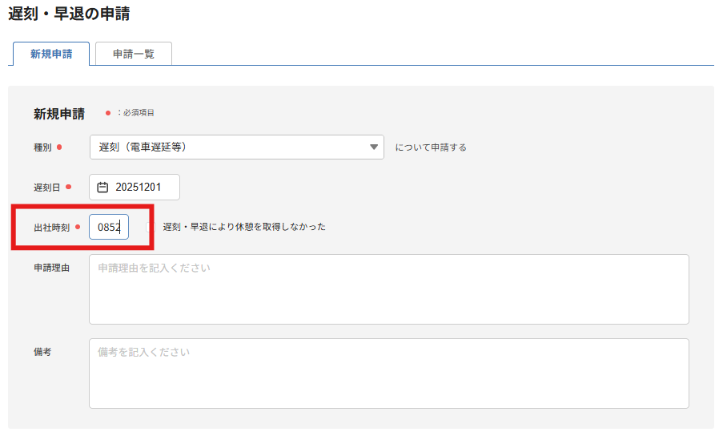Image resolution: width=719 pixels, height=436 pixels.
Task: Click the 種別 field label
Action: pos(42,147)
